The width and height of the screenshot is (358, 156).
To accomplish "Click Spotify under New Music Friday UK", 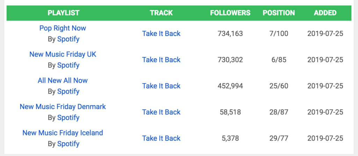I will 68,65.
